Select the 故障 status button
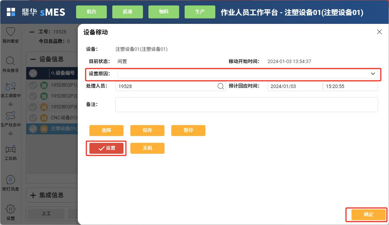The width and height of the screenshot is (389, 225). tap(106, 130)
